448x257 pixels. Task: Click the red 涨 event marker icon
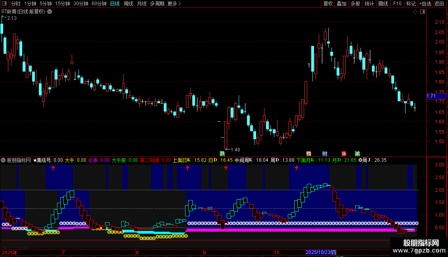click(x=344, y=153)
